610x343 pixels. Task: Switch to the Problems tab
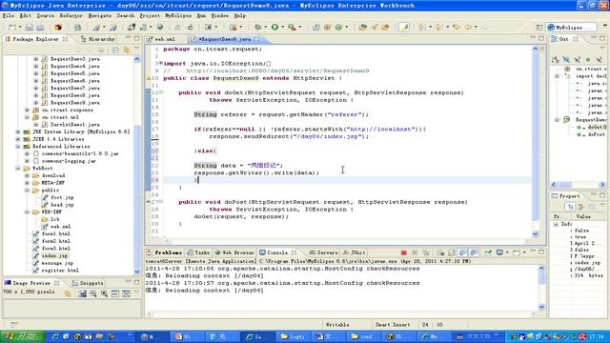pyautogui.click(x=164, y=252)
